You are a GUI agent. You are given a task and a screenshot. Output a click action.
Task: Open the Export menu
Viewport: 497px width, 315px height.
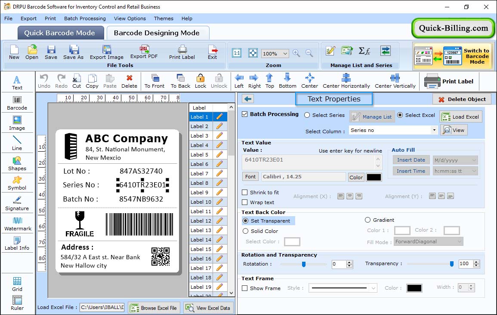click(28, 18)
